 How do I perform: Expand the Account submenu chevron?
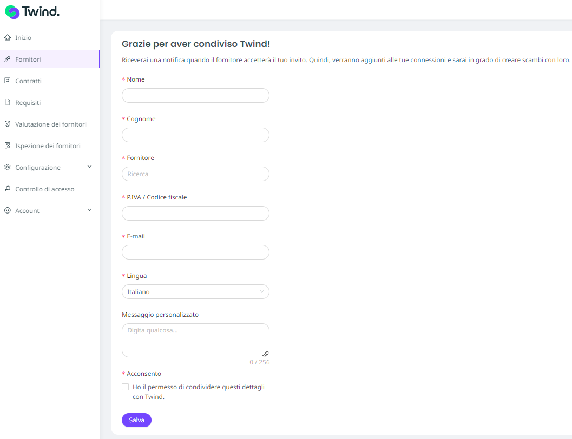click(x=89, y=210)
